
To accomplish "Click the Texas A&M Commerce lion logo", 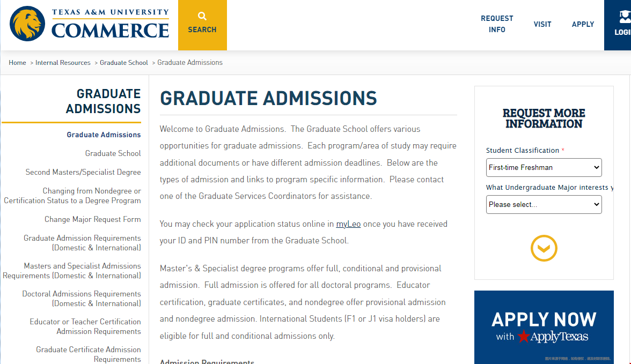I will click(27, 24).
